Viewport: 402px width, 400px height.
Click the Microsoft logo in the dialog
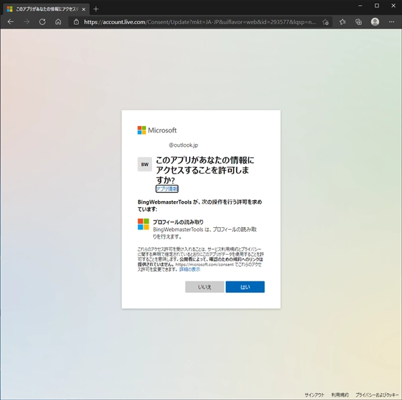pyautogui.click(x=157, y=130)
